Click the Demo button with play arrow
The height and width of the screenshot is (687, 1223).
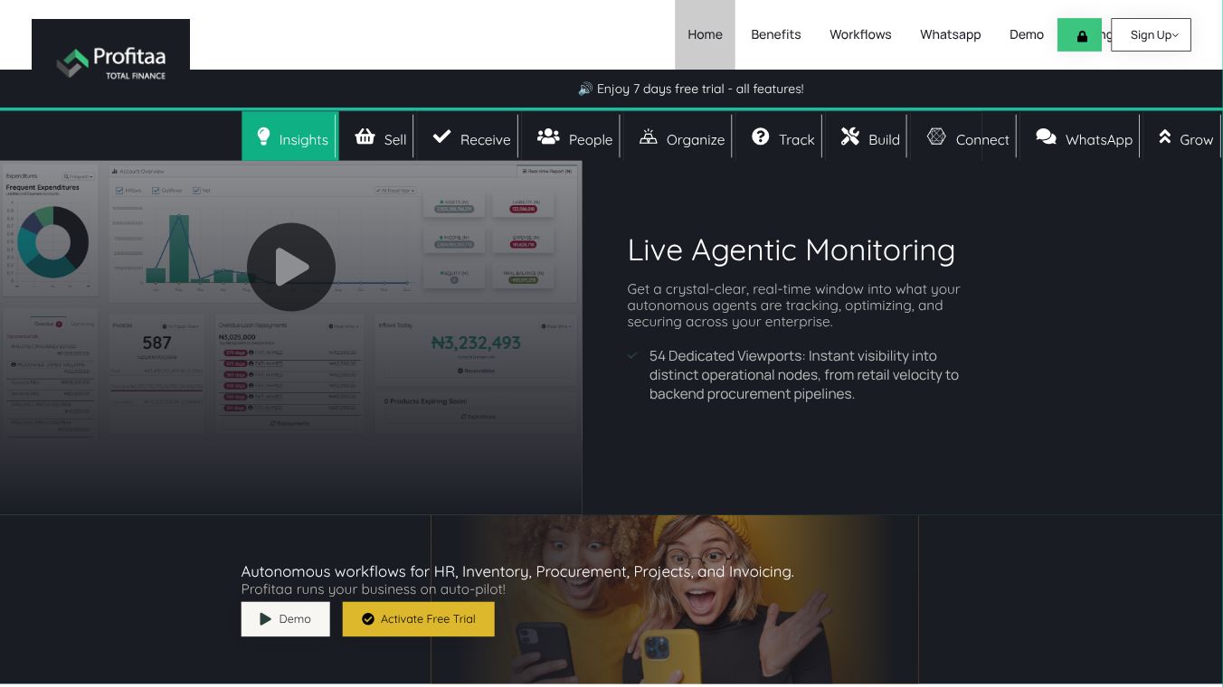click(x=286, y=619)
